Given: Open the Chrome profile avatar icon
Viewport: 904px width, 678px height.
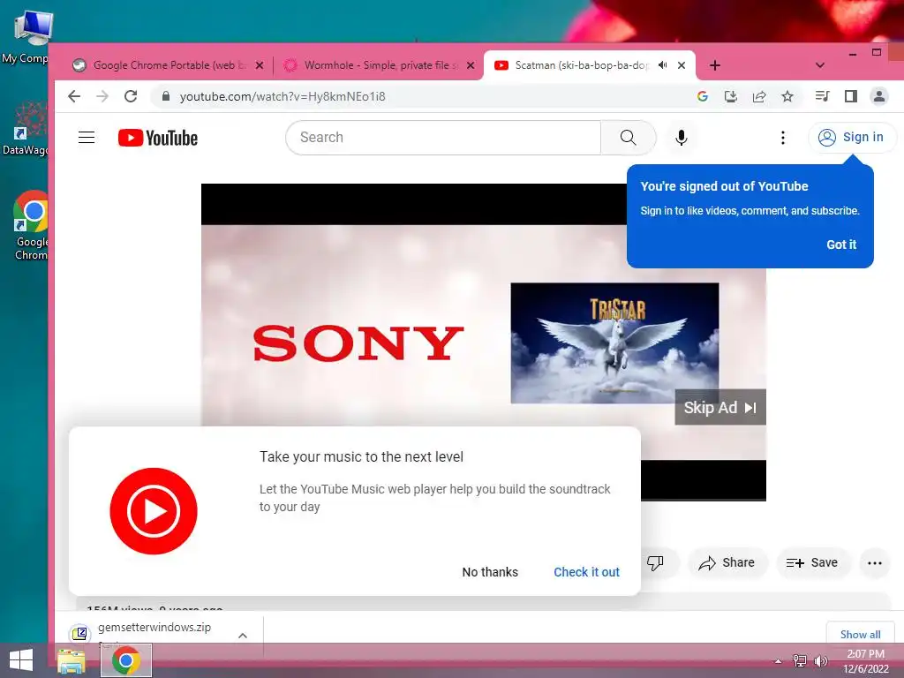Looking at the screenshot, I should (879, 96).
